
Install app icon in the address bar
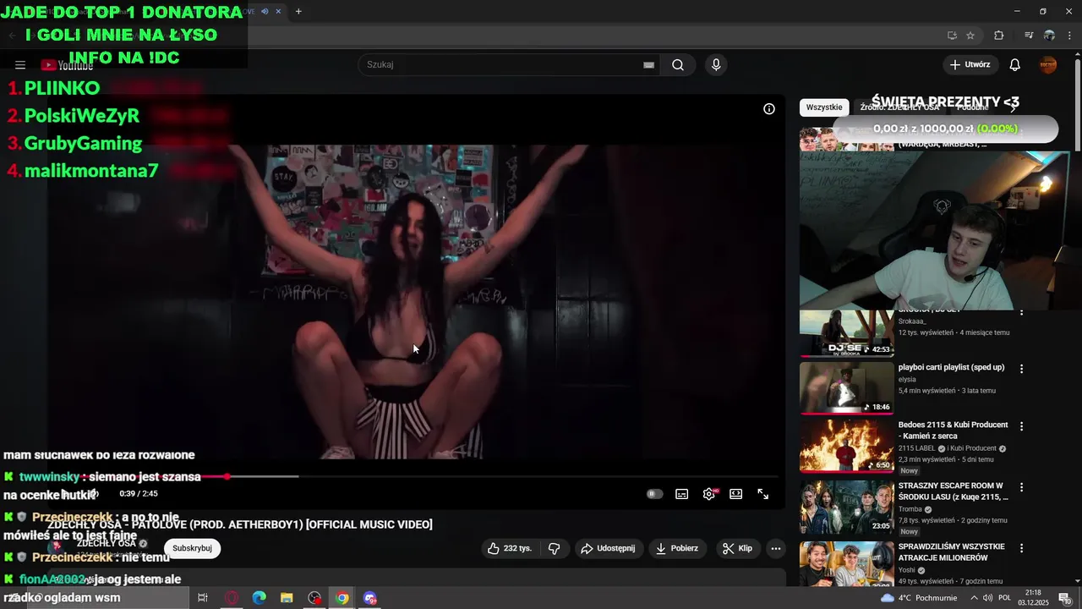[x=952, y=36]
